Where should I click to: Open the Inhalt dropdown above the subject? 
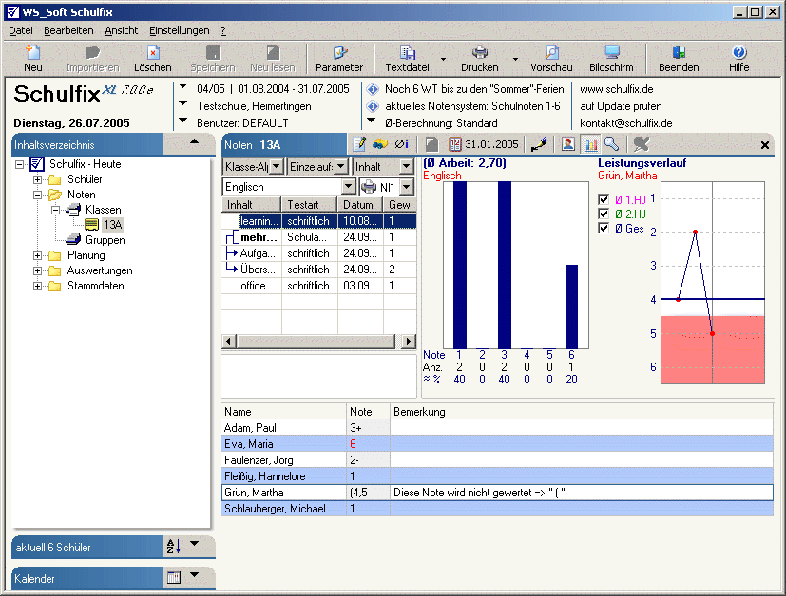coord(407,166)
